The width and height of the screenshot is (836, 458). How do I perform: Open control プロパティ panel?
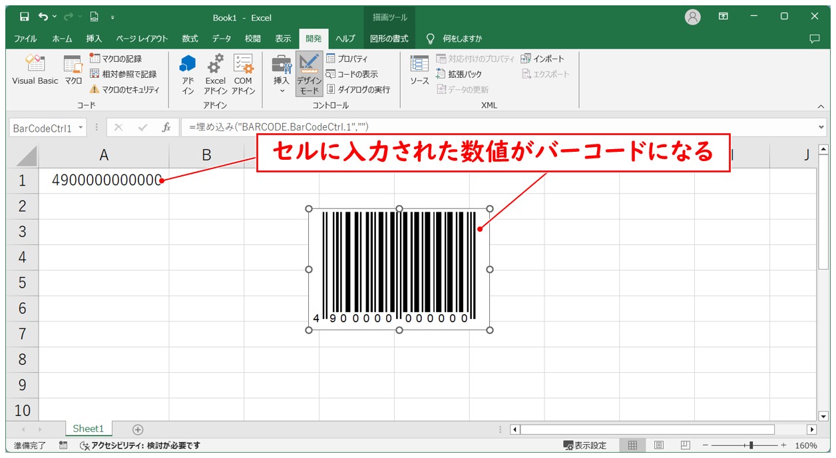[347, 59]
